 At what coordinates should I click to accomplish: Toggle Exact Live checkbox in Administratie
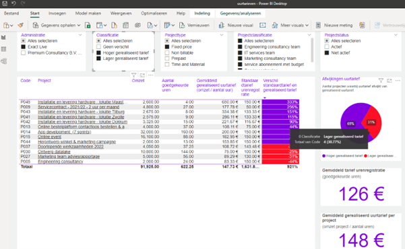(23, 46)
